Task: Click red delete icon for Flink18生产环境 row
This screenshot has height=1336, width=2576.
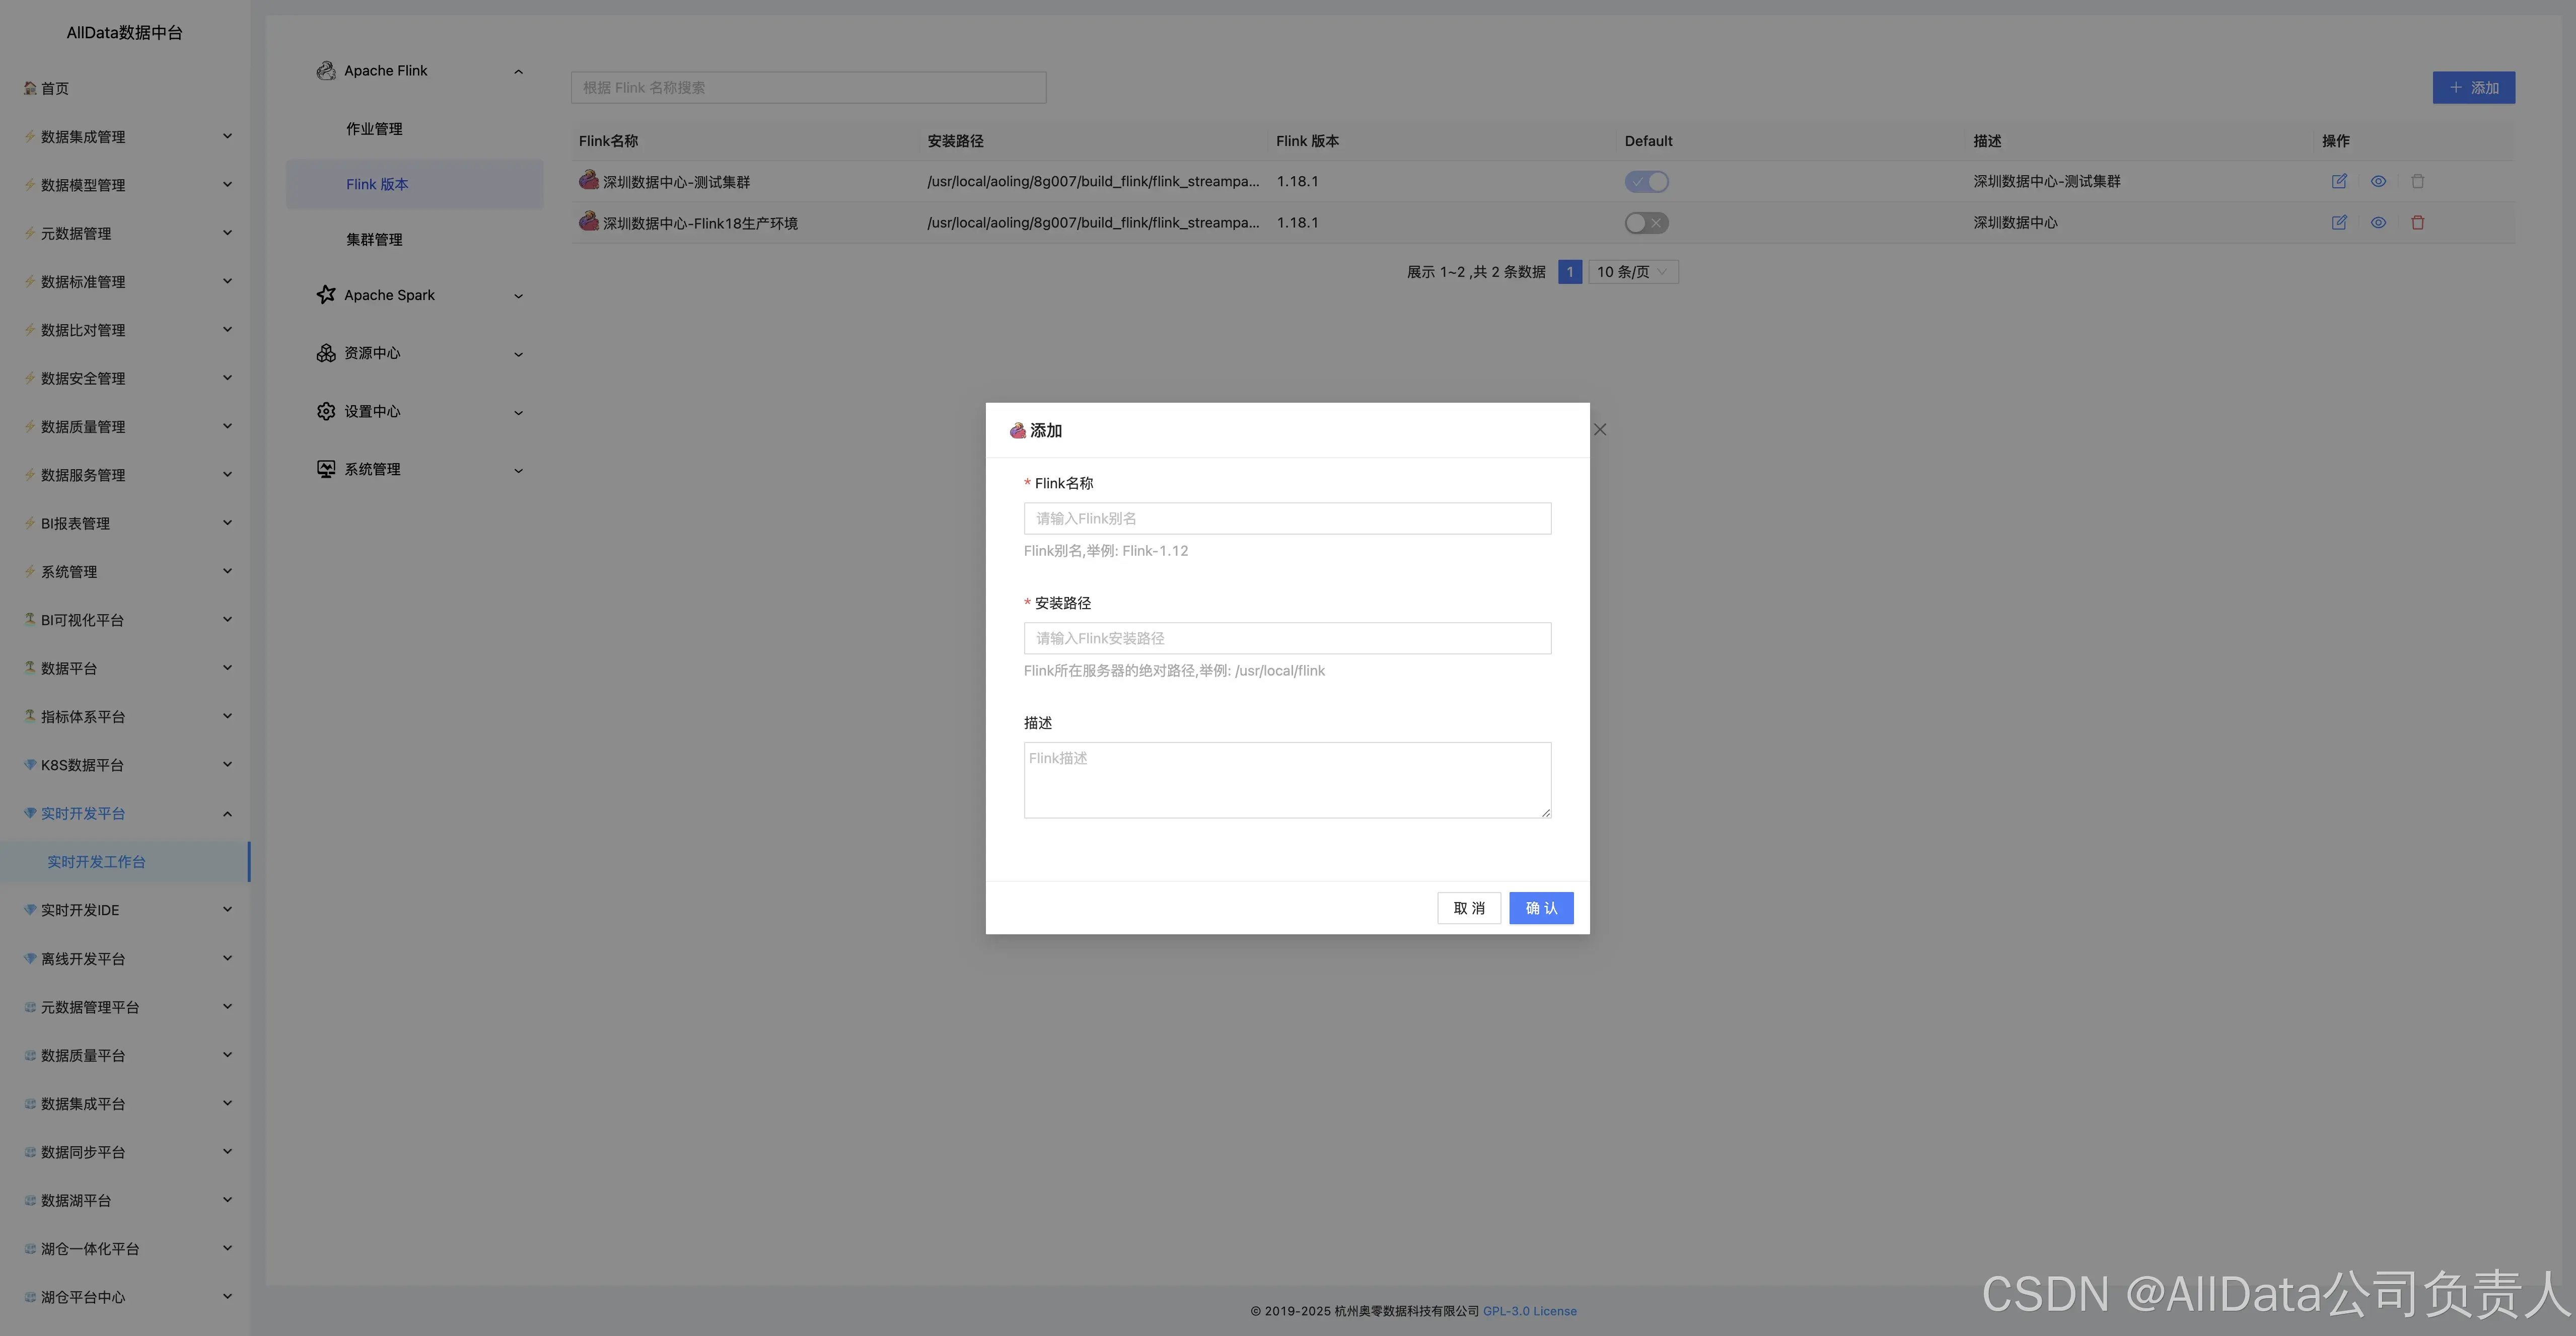Action: tap(2417, 222)
